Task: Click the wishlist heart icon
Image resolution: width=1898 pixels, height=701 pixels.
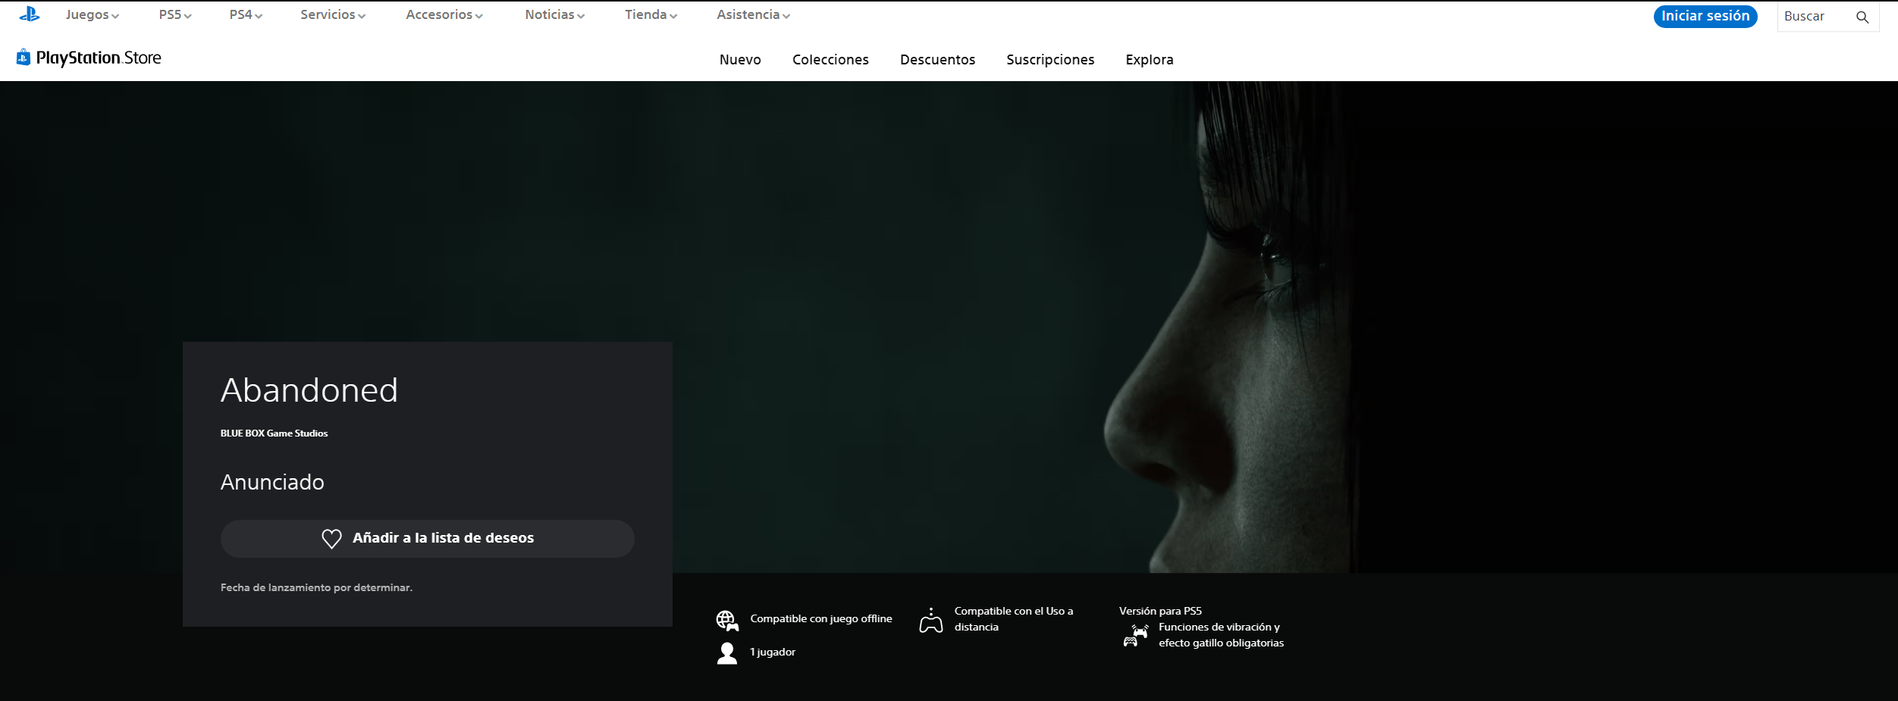Action: point(331,539)
